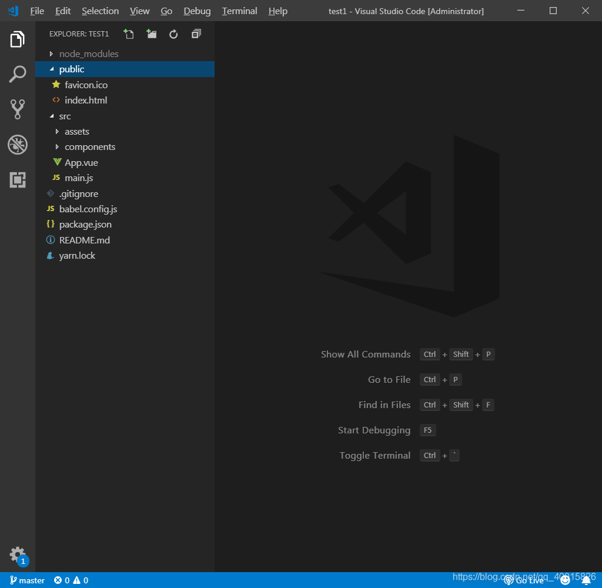Open the Edit menu
The width and height of the screenshot is (602, 588).
coord(63,11)
